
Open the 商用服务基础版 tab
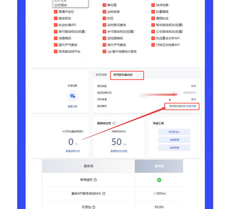point(122,75)
